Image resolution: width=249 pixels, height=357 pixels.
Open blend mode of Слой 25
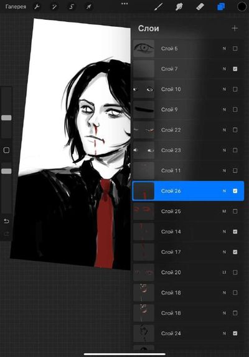coord(224,212)
